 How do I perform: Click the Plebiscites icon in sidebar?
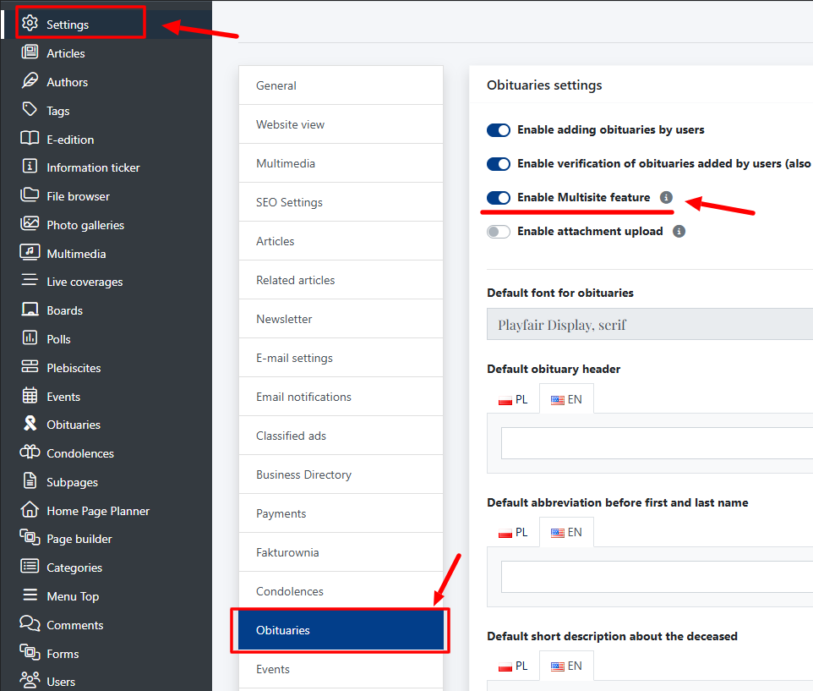tap(30, 366)
